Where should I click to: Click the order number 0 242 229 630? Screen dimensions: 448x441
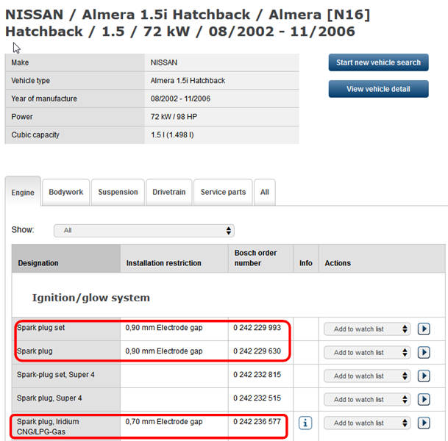coord(257,351)
